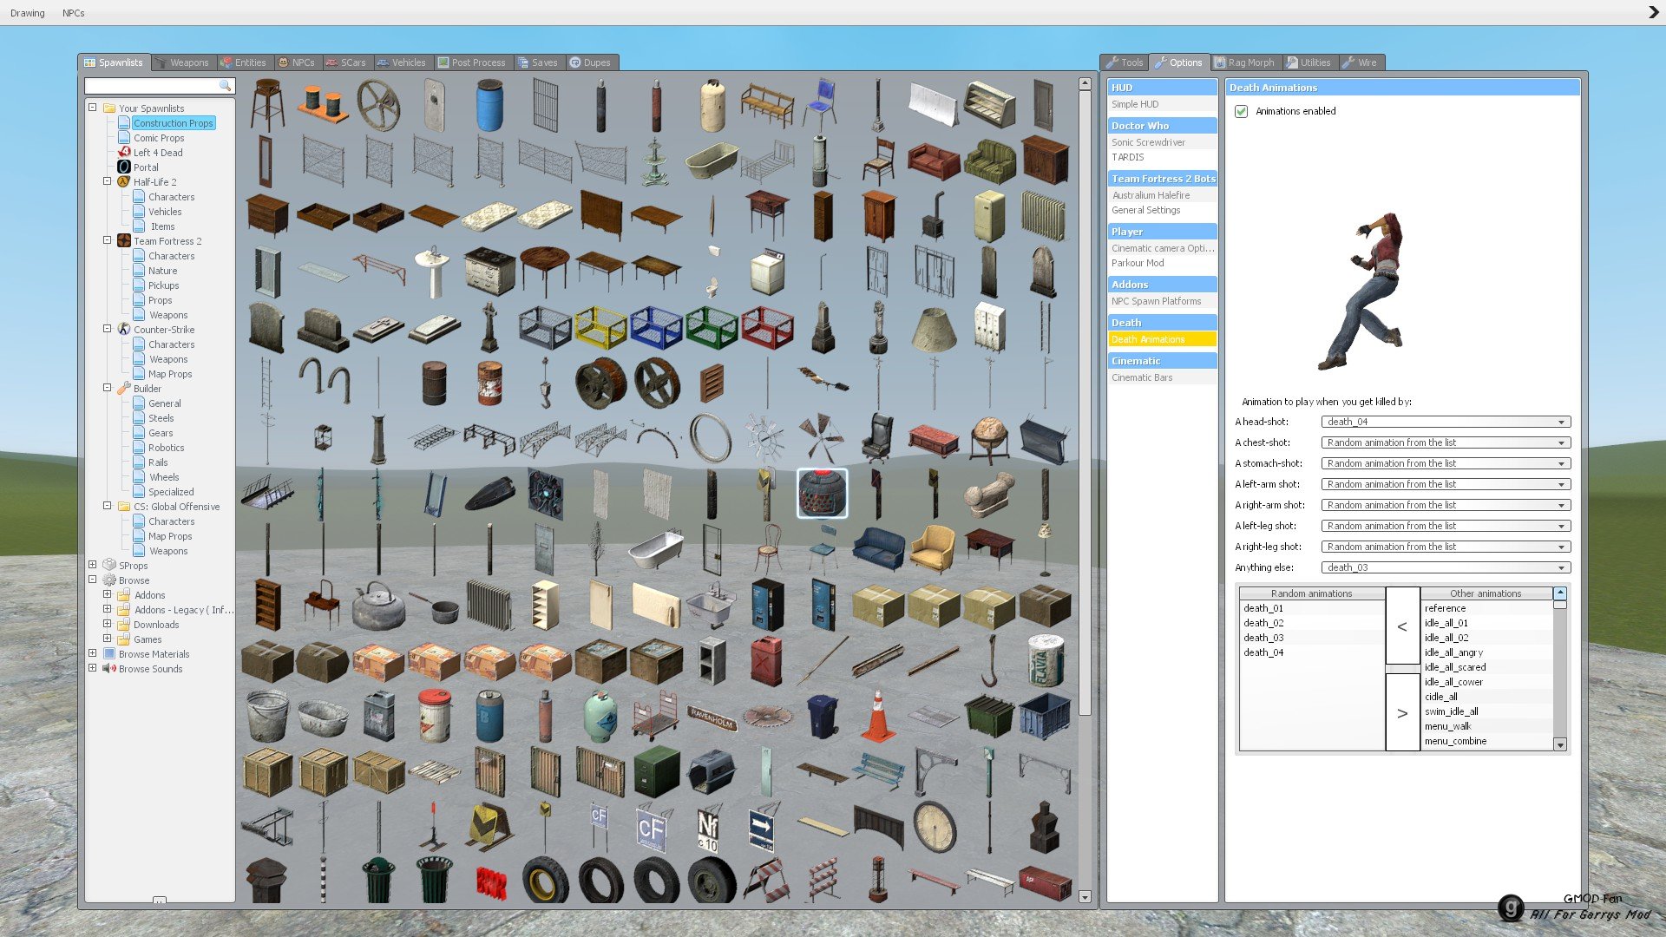Collapse the Team Fortress 2 node

pos(108,240)
